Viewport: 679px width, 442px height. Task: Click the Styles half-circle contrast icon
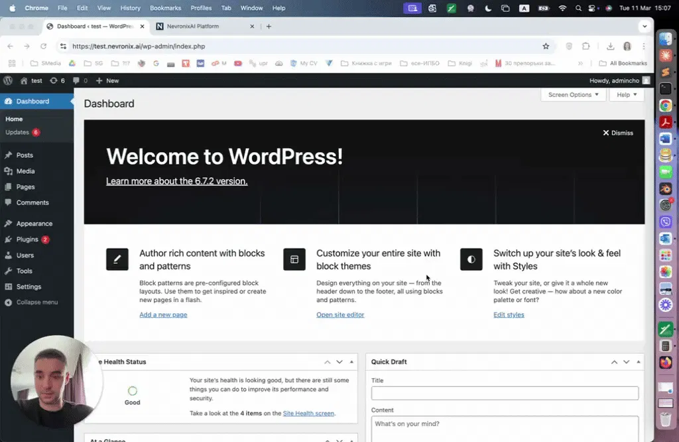tap(471, 259)
